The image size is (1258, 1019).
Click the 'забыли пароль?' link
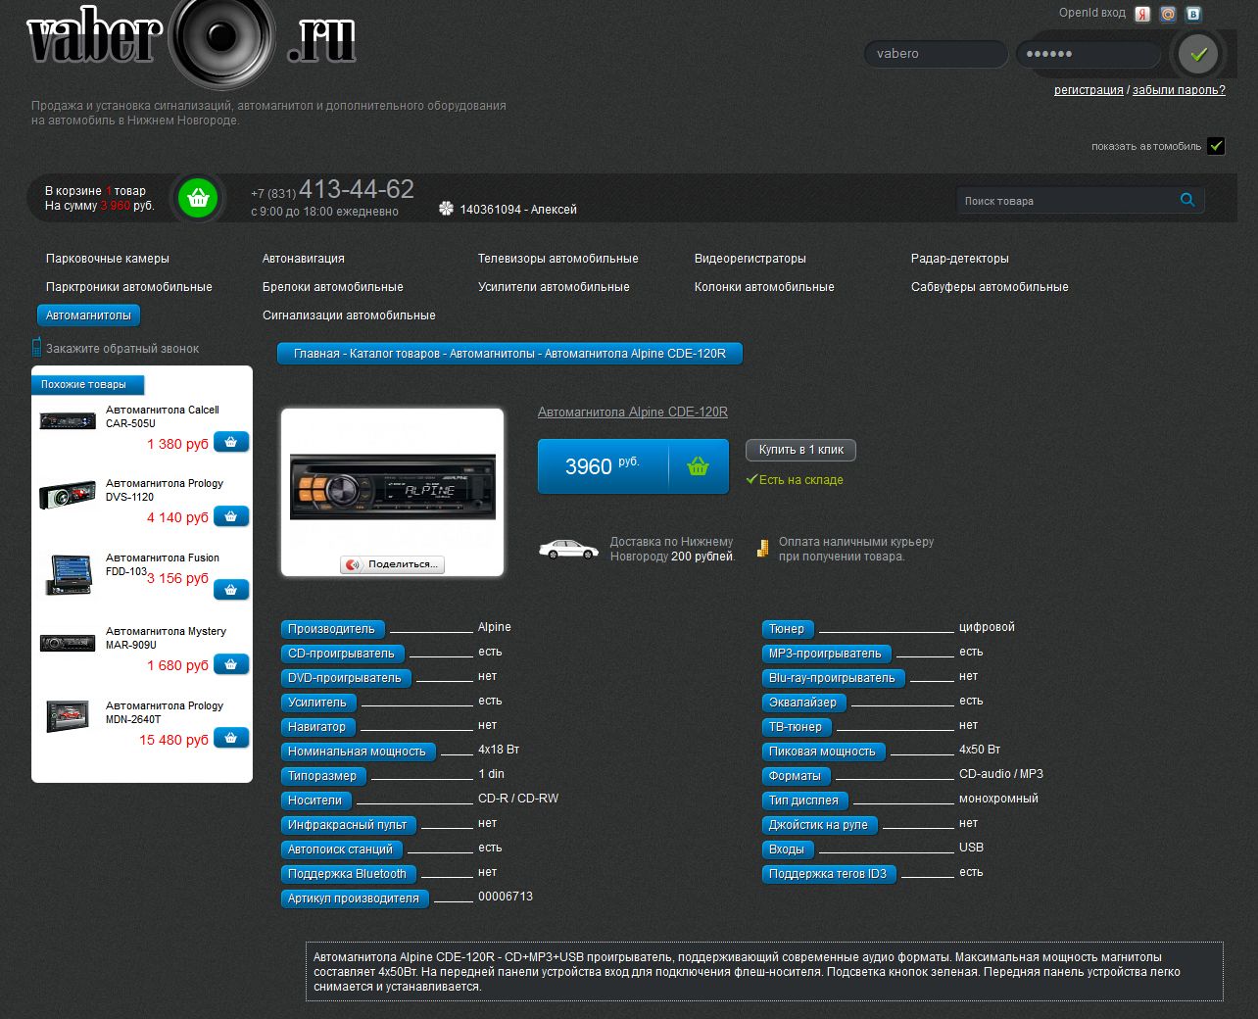click(x=1179, y=90)
